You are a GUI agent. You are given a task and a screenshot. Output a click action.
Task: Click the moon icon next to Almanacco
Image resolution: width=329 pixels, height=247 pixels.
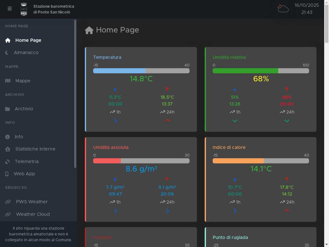(x=7, y=52)
